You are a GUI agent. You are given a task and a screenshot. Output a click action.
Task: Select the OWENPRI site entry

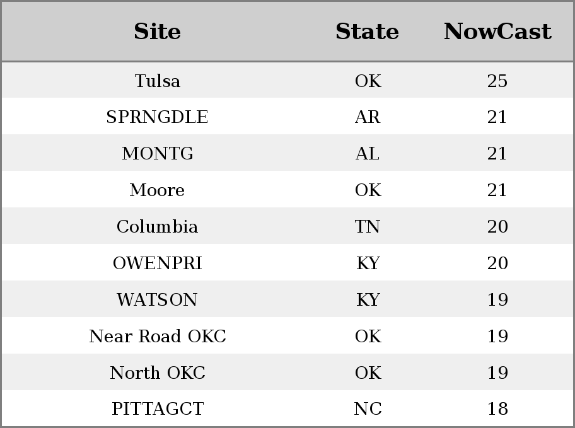coord(158,263)
